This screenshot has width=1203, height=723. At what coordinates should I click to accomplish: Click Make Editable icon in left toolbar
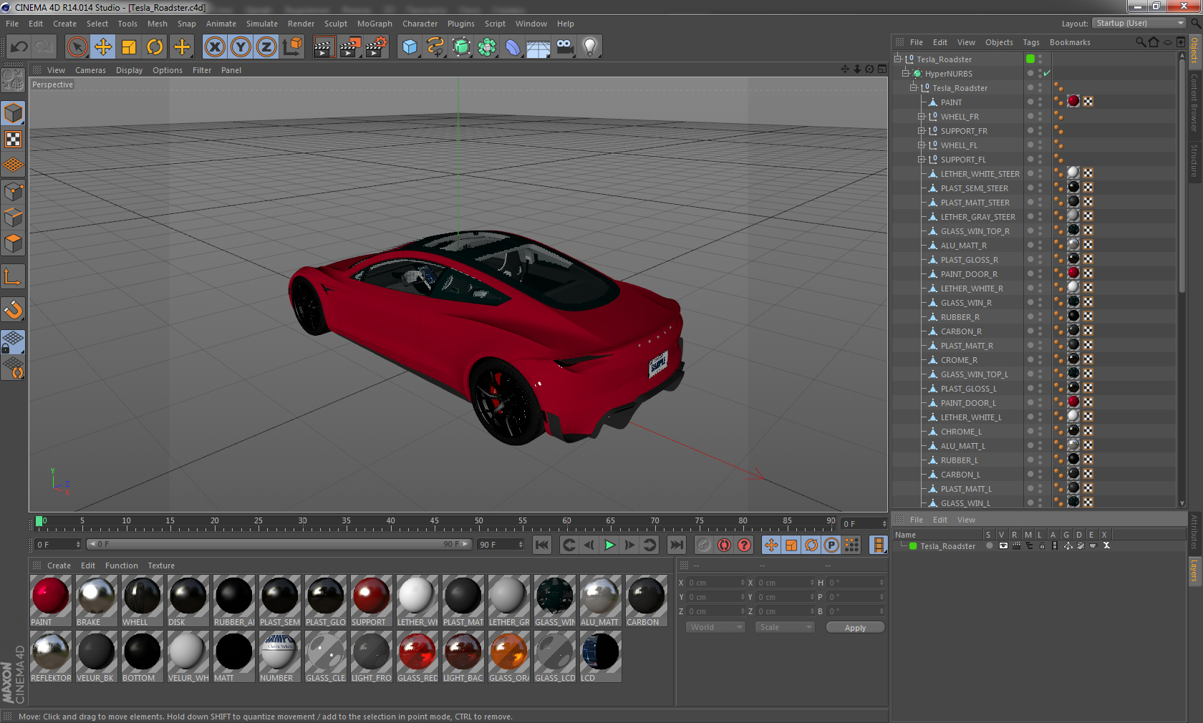[13, 80]
